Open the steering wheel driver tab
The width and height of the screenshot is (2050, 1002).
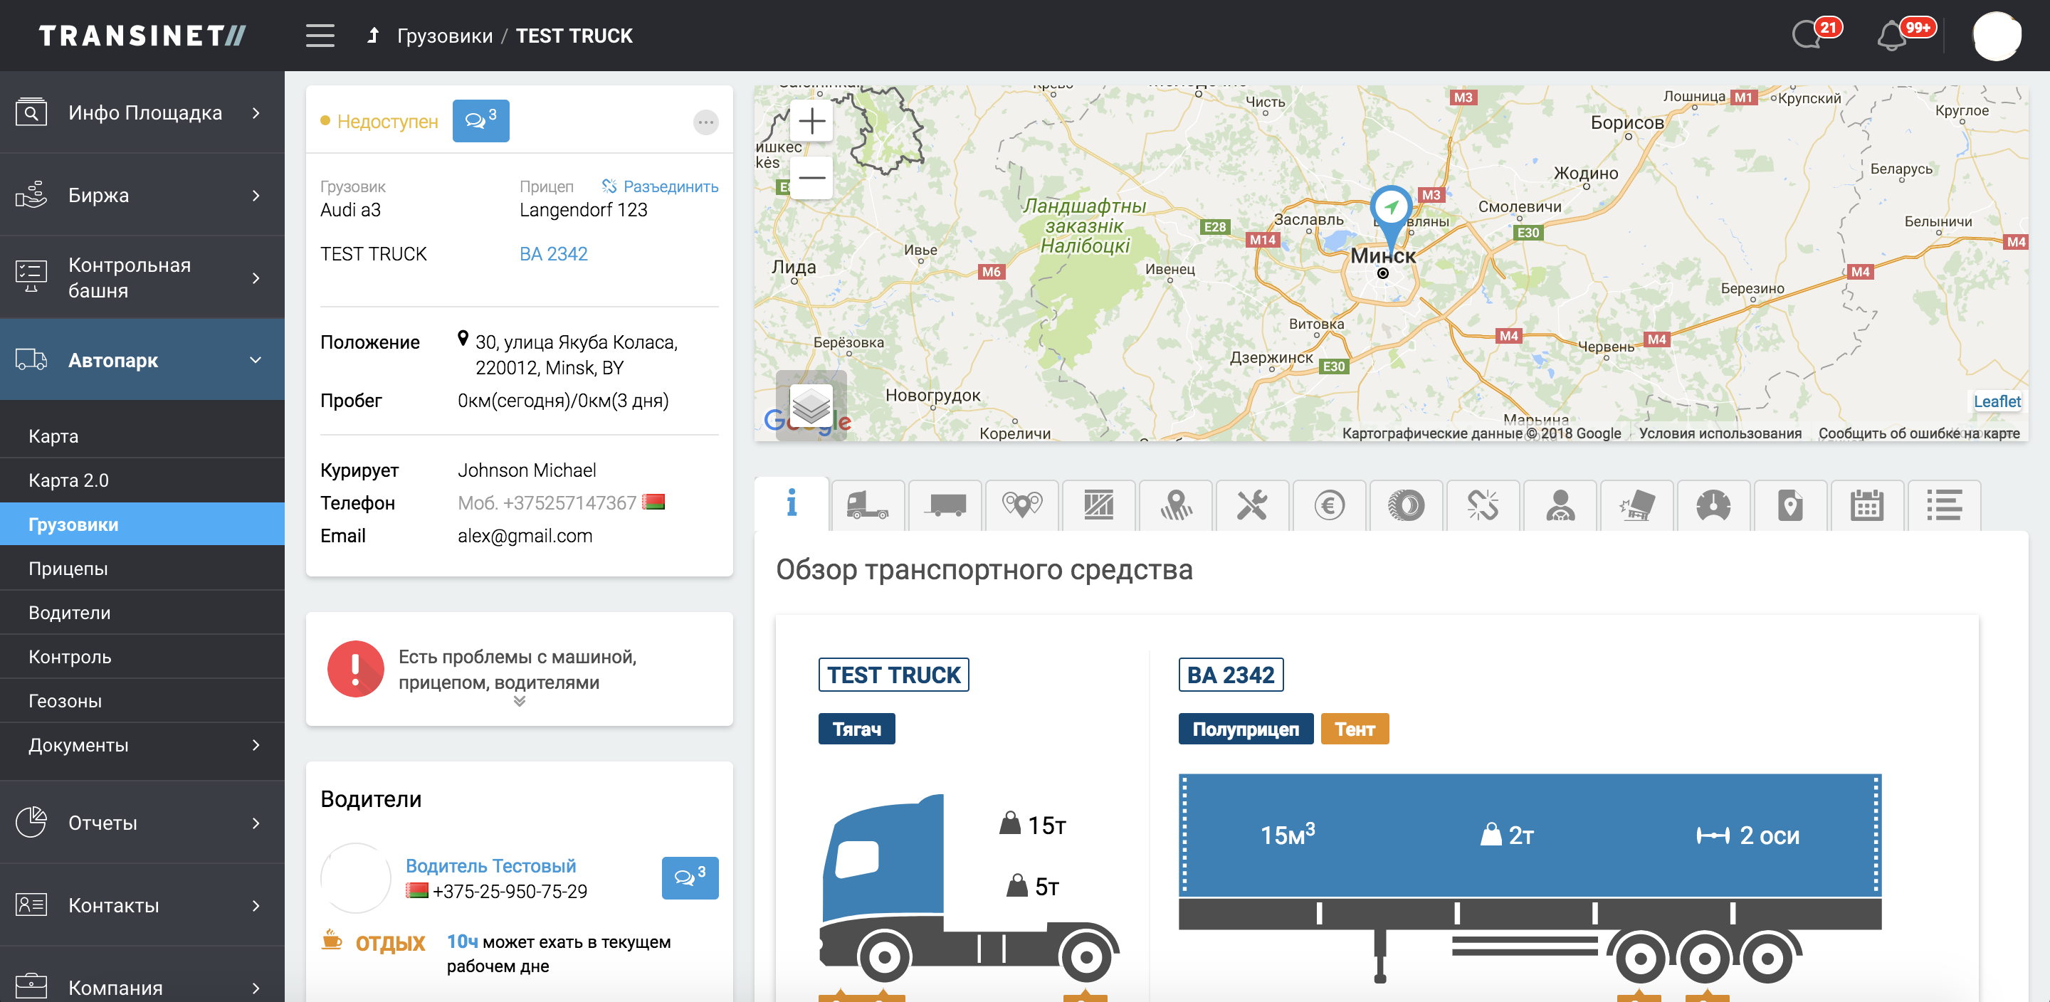(1559, 505)
